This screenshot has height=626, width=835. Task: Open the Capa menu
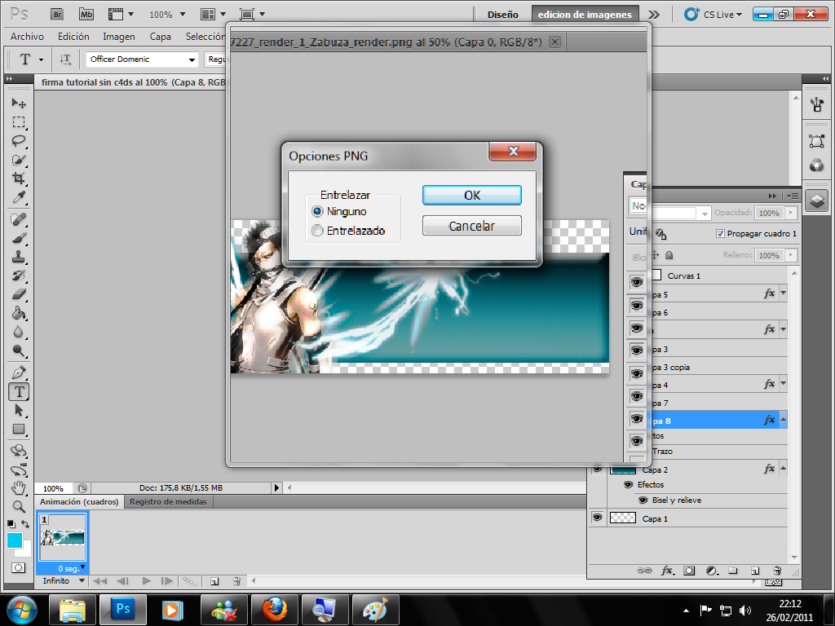(161, 36)
